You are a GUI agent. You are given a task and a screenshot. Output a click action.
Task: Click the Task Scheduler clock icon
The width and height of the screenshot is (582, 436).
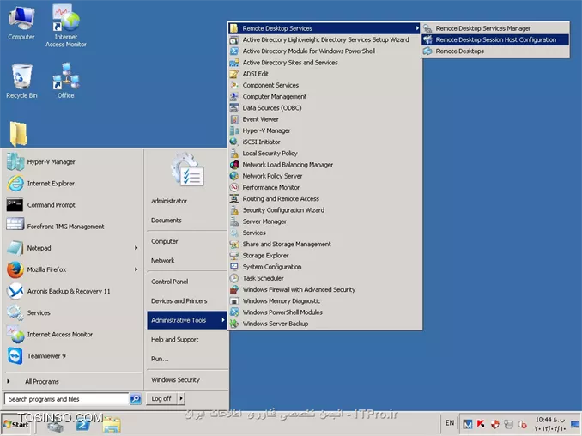233,278
